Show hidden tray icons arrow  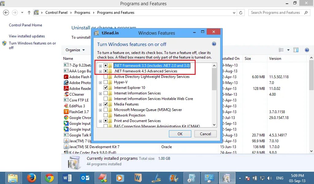[x=240, y=178]
